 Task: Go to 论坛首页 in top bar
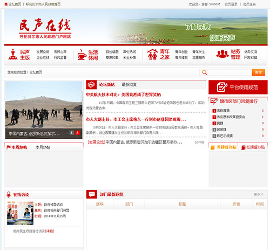(x=15, y=4)
